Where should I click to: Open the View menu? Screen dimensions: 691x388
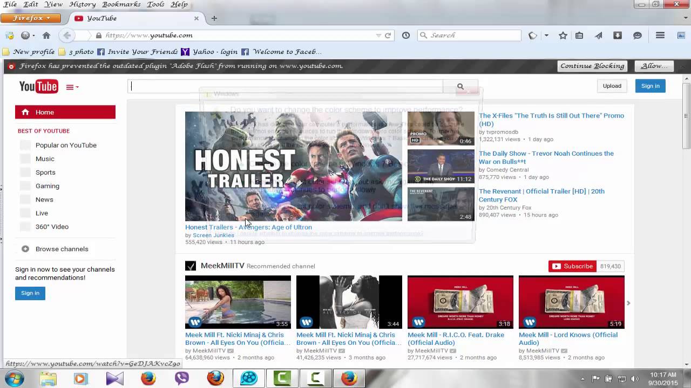53,4
